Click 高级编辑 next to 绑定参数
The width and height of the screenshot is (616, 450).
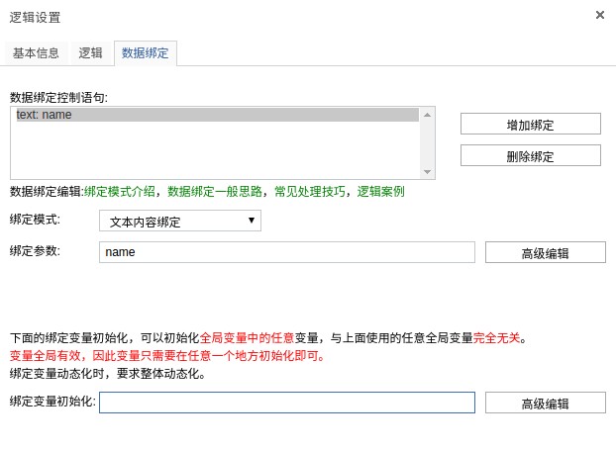tap(546, 252)
